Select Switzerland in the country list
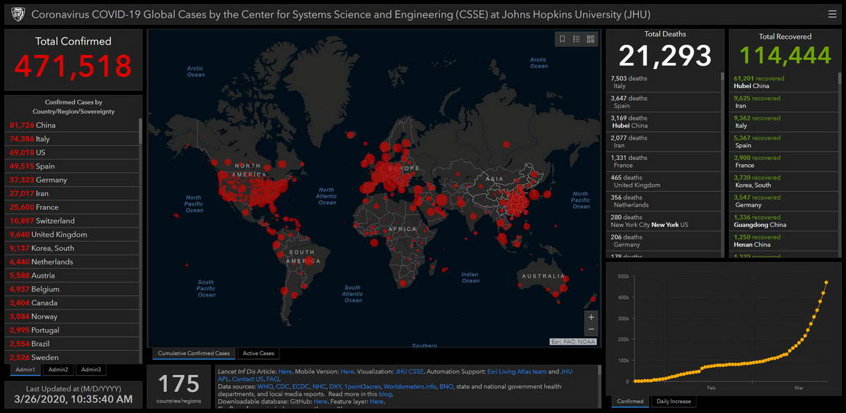 coord(42,221)
